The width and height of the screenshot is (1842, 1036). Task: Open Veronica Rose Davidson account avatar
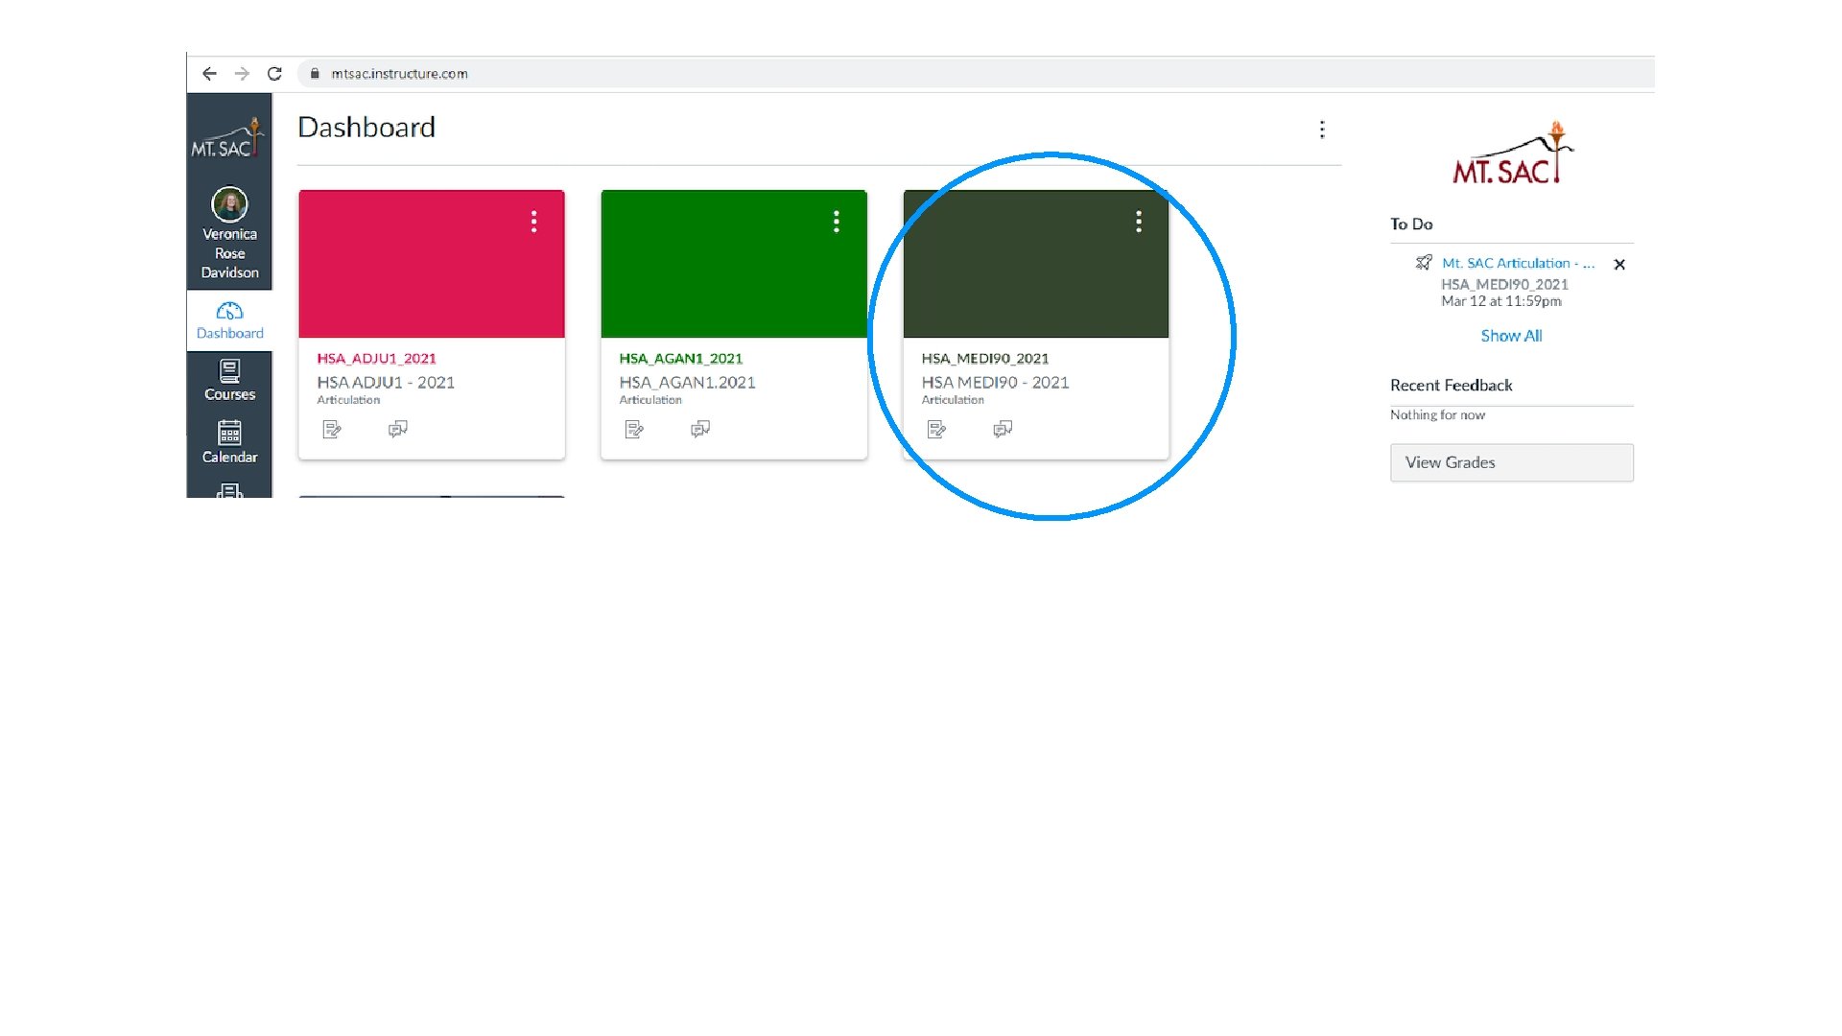(229, 204)
